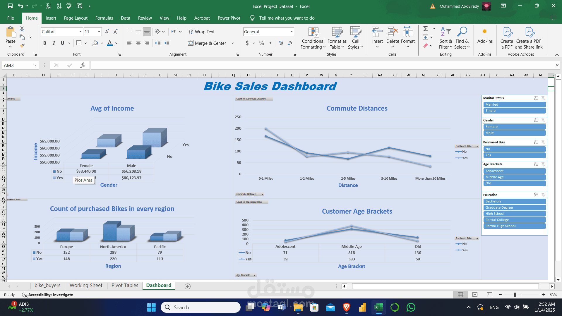
Task: Toggle bold formatting
Action: tap(44, 43)
